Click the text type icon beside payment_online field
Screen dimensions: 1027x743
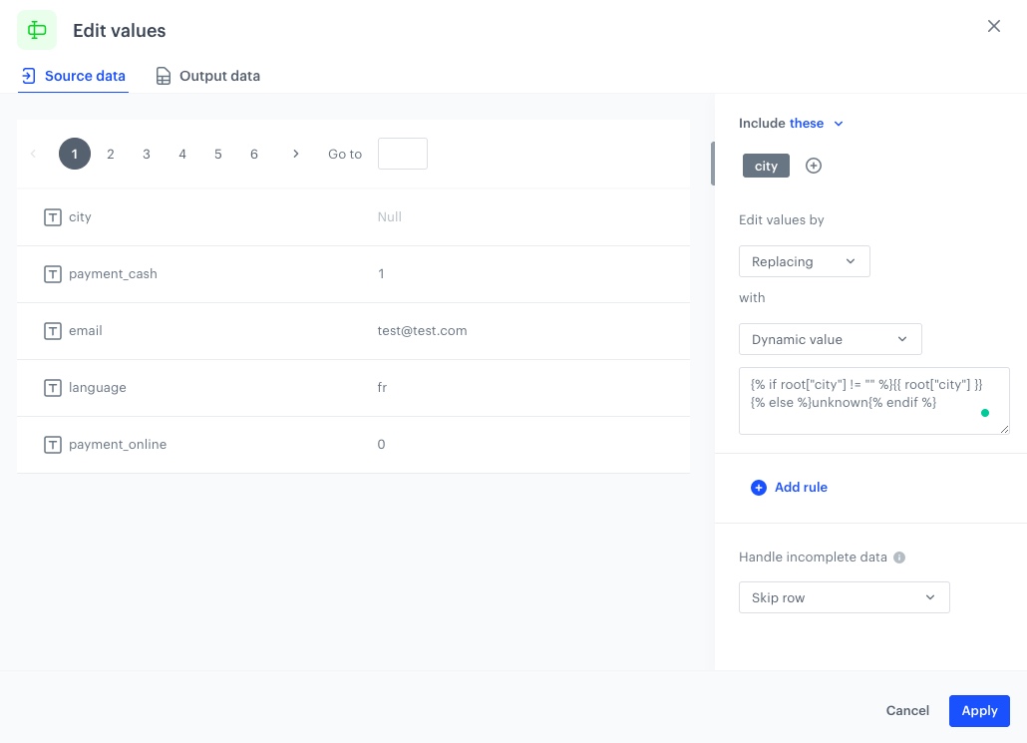tap(53, 444)
